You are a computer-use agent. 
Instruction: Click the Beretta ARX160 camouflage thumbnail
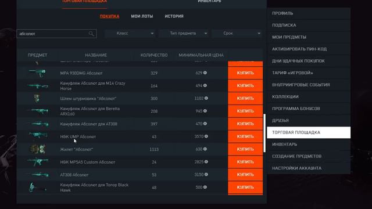click(38, 111)
